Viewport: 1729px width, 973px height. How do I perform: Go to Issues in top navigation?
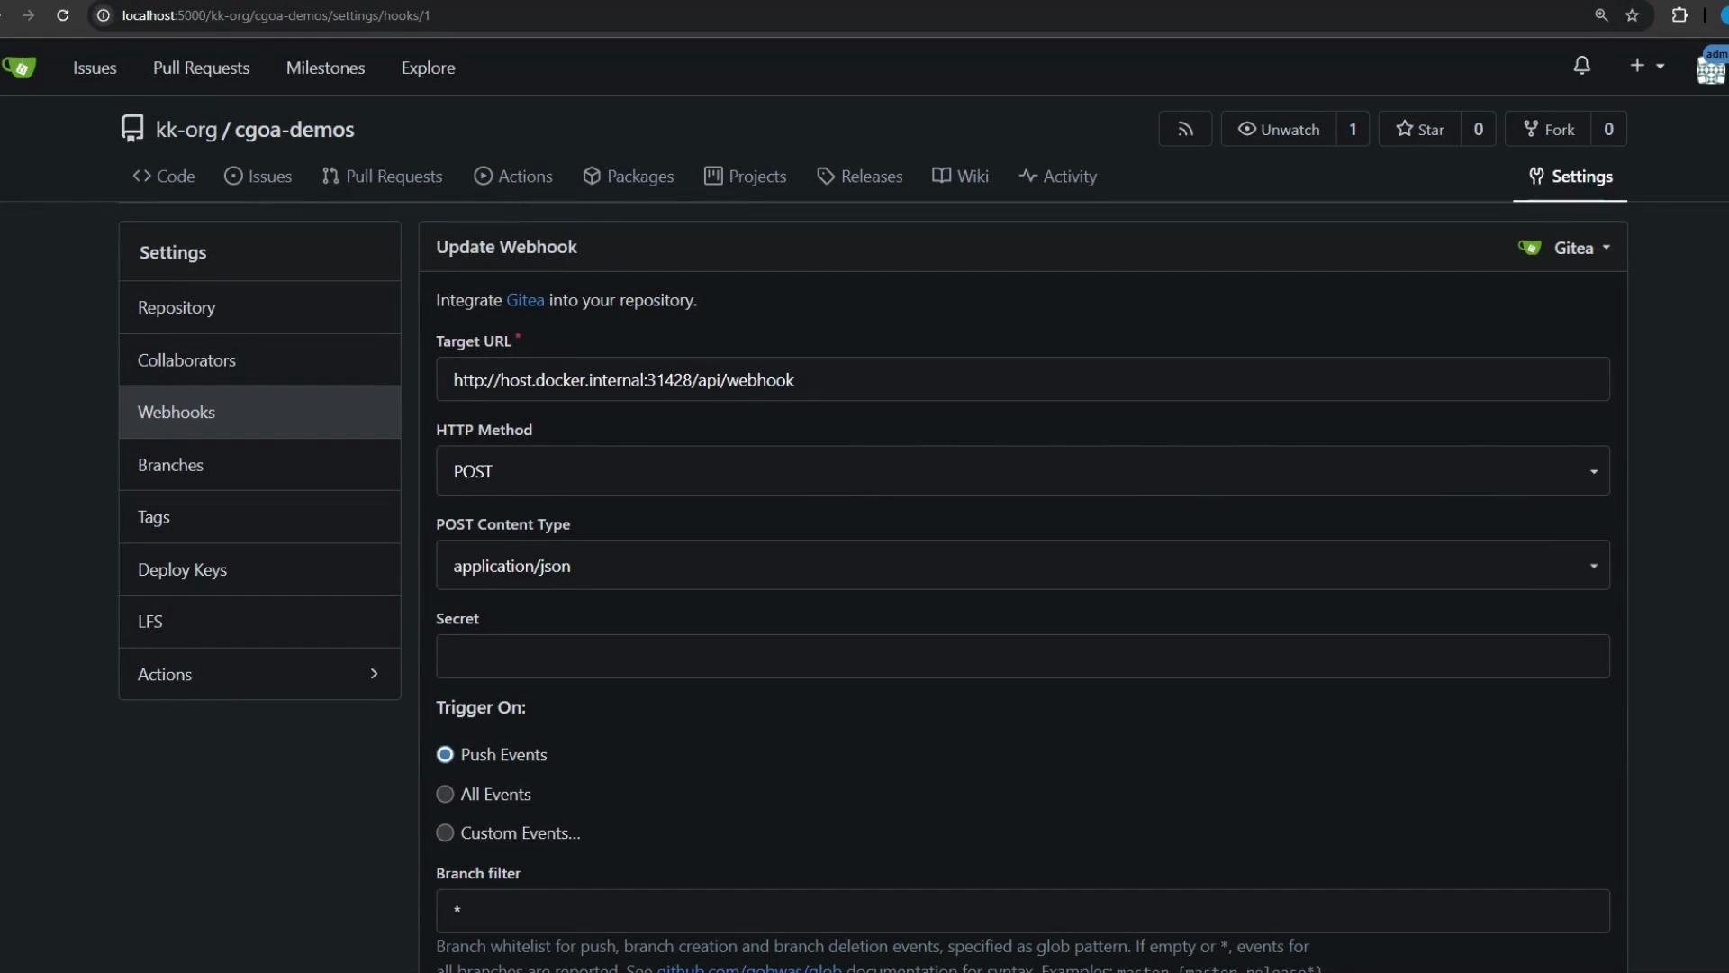[95, 68]
